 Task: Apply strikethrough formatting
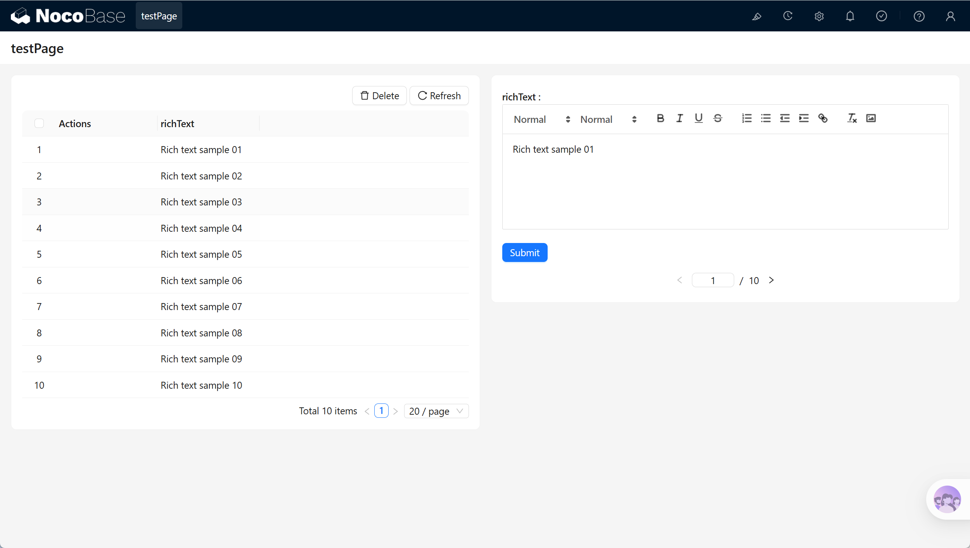718,119
